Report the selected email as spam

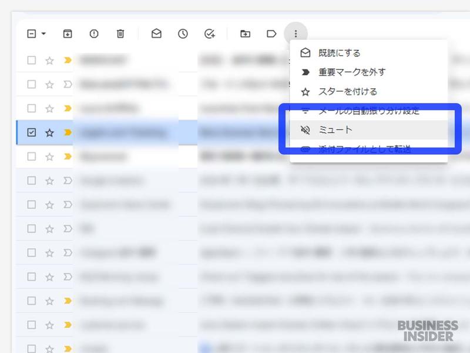click(93, 34)
